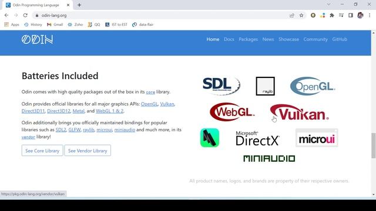Open the Packages nav item
This screenshot has width=376, height=211.
(248, 39)
